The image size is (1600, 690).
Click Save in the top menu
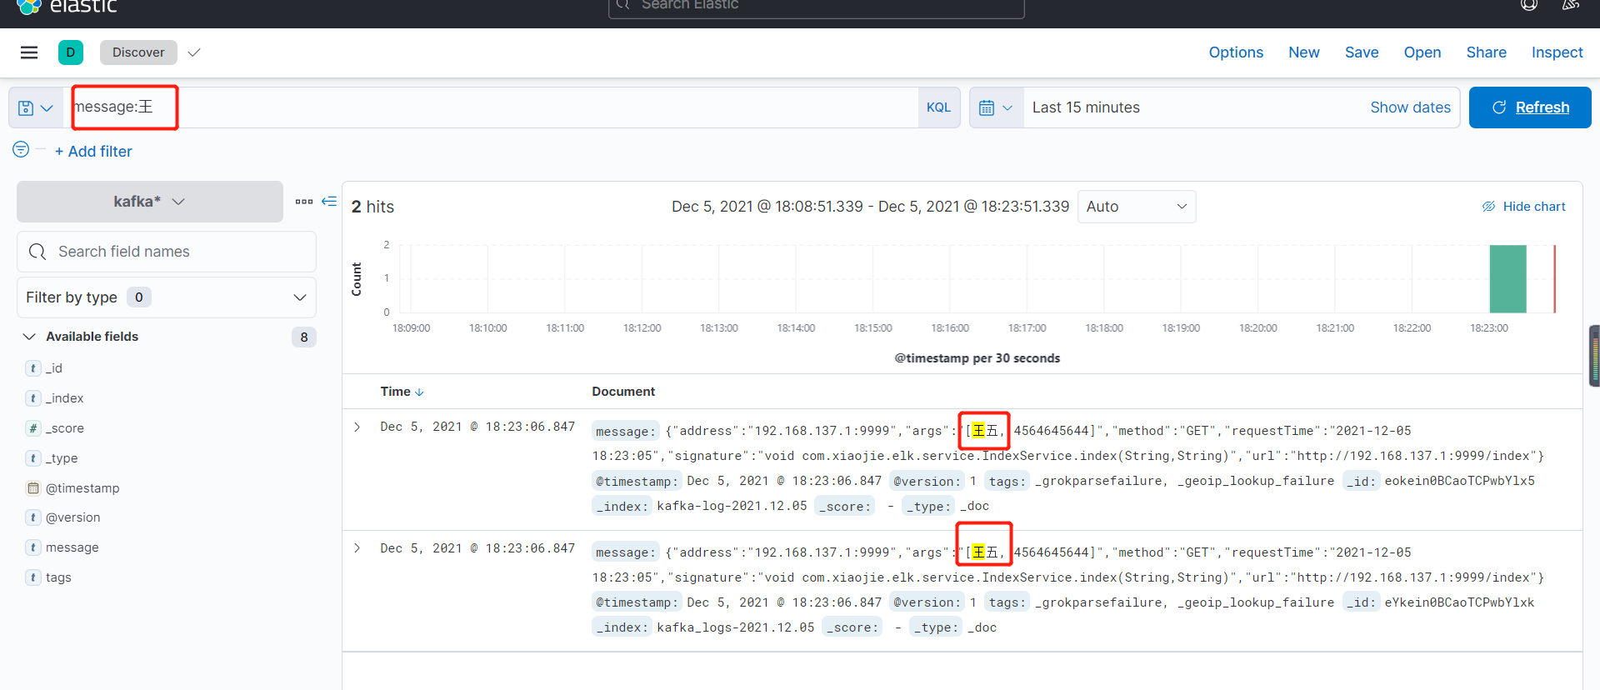pos(1362,52)
